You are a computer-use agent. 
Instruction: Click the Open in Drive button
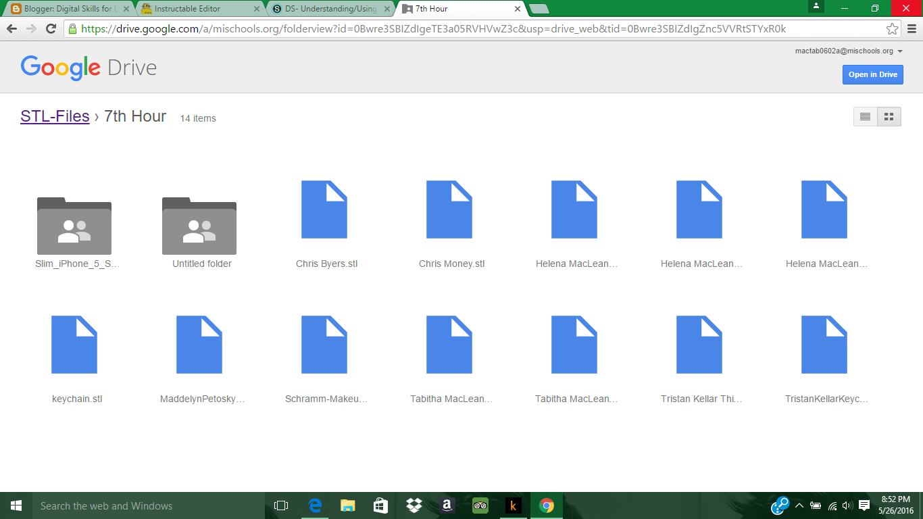tap(873, 74)
